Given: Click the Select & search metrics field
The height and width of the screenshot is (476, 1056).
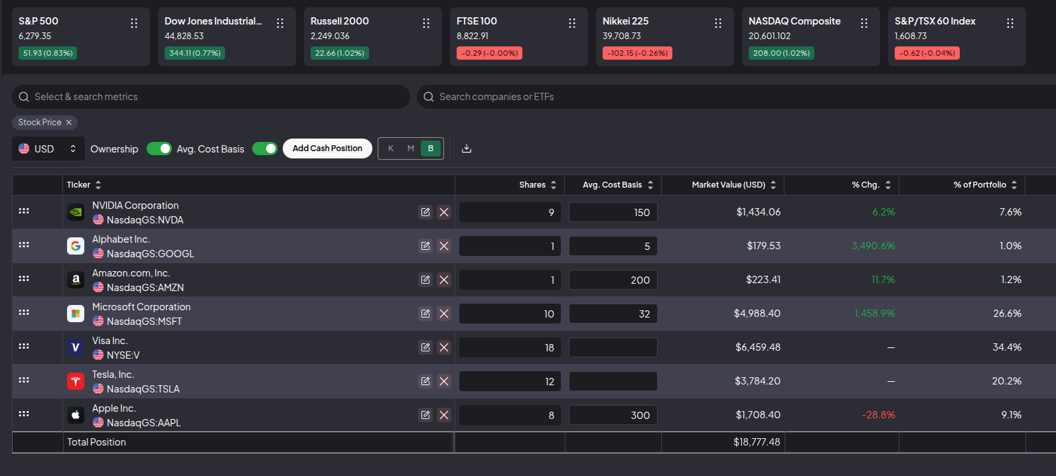Looking at the screenshot, I should pos(211,97).
